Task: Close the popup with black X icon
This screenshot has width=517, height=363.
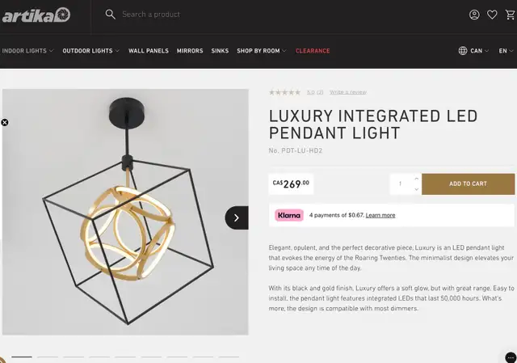Action: point(5,123)
